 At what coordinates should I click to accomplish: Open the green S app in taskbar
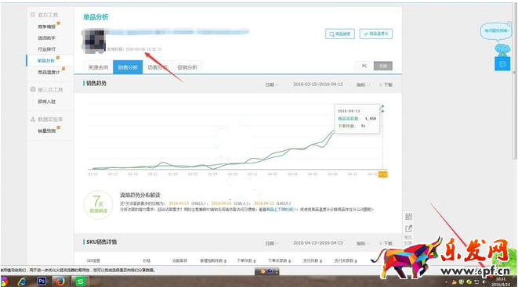pyautogui.click(x=80, y=282)
